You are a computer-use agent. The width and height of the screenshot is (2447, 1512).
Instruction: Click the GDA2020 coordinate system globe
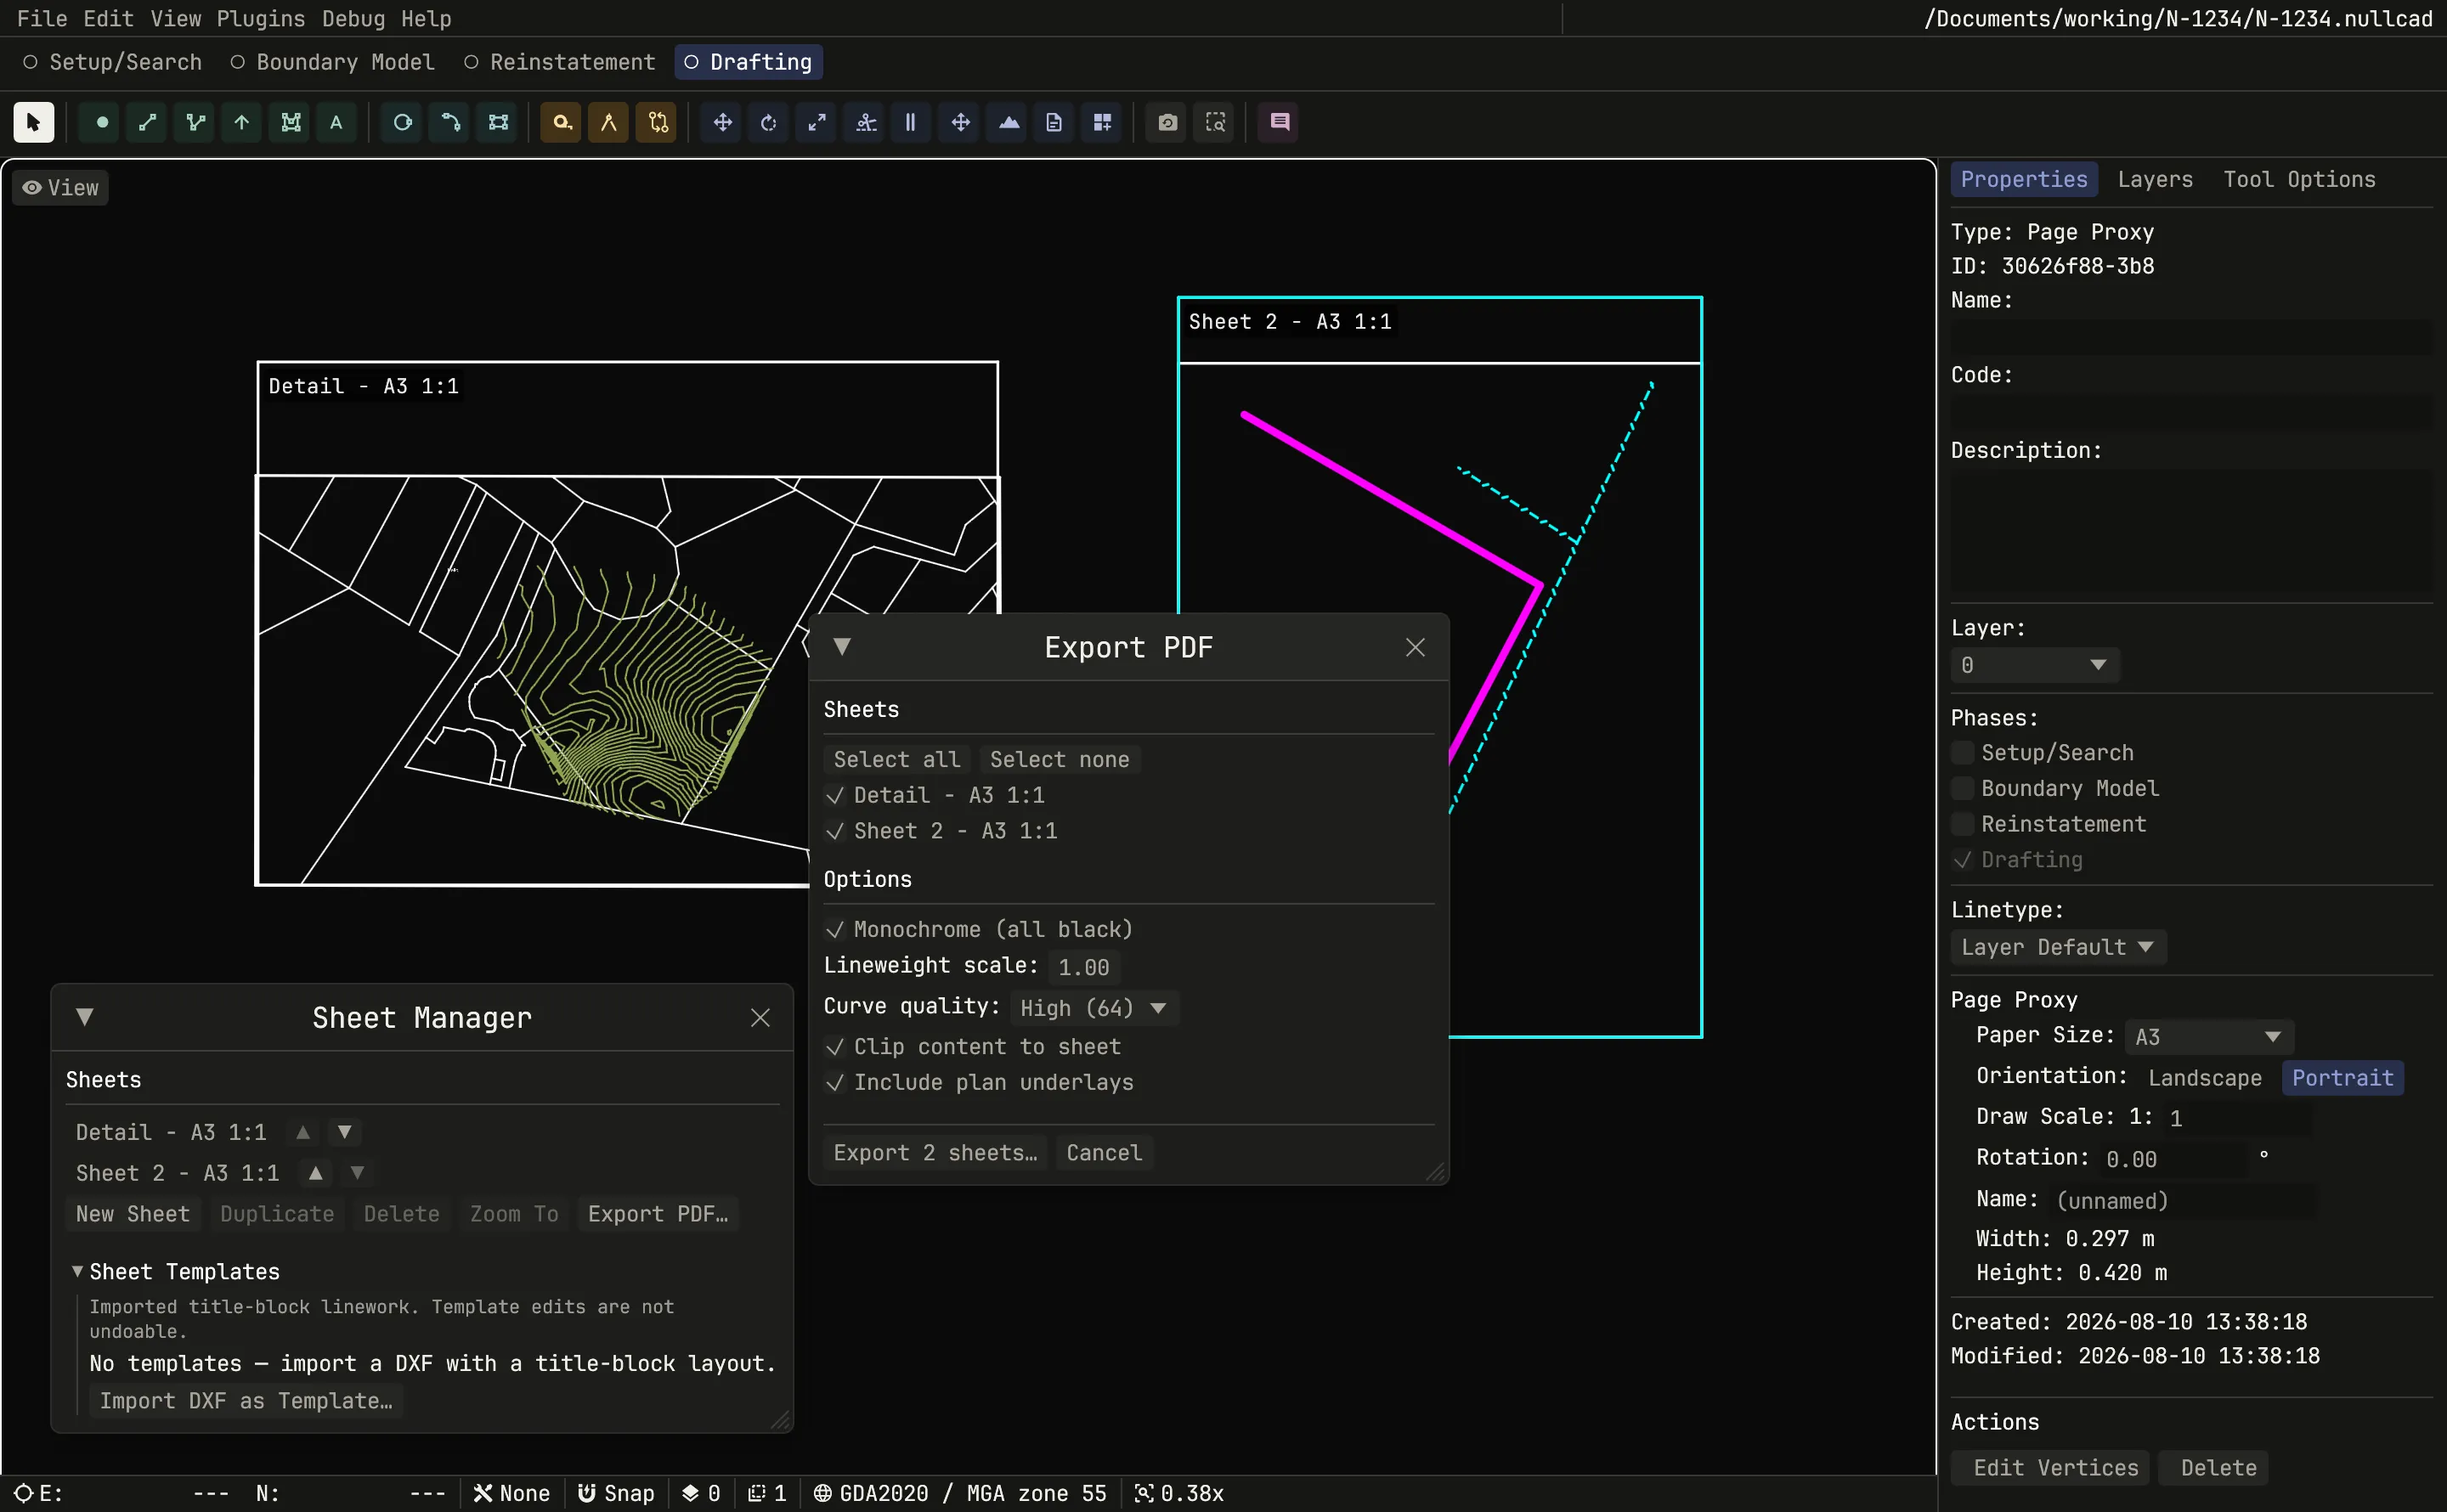(x=959, y=1493)
